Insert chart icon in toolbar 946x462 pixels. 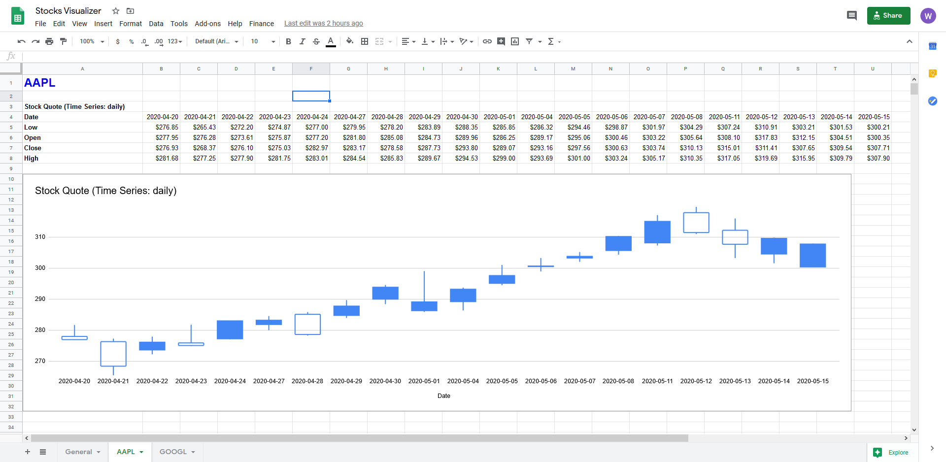(515, 41)
